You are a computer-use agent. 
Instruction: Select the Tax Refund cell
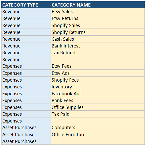click(98, 53)
